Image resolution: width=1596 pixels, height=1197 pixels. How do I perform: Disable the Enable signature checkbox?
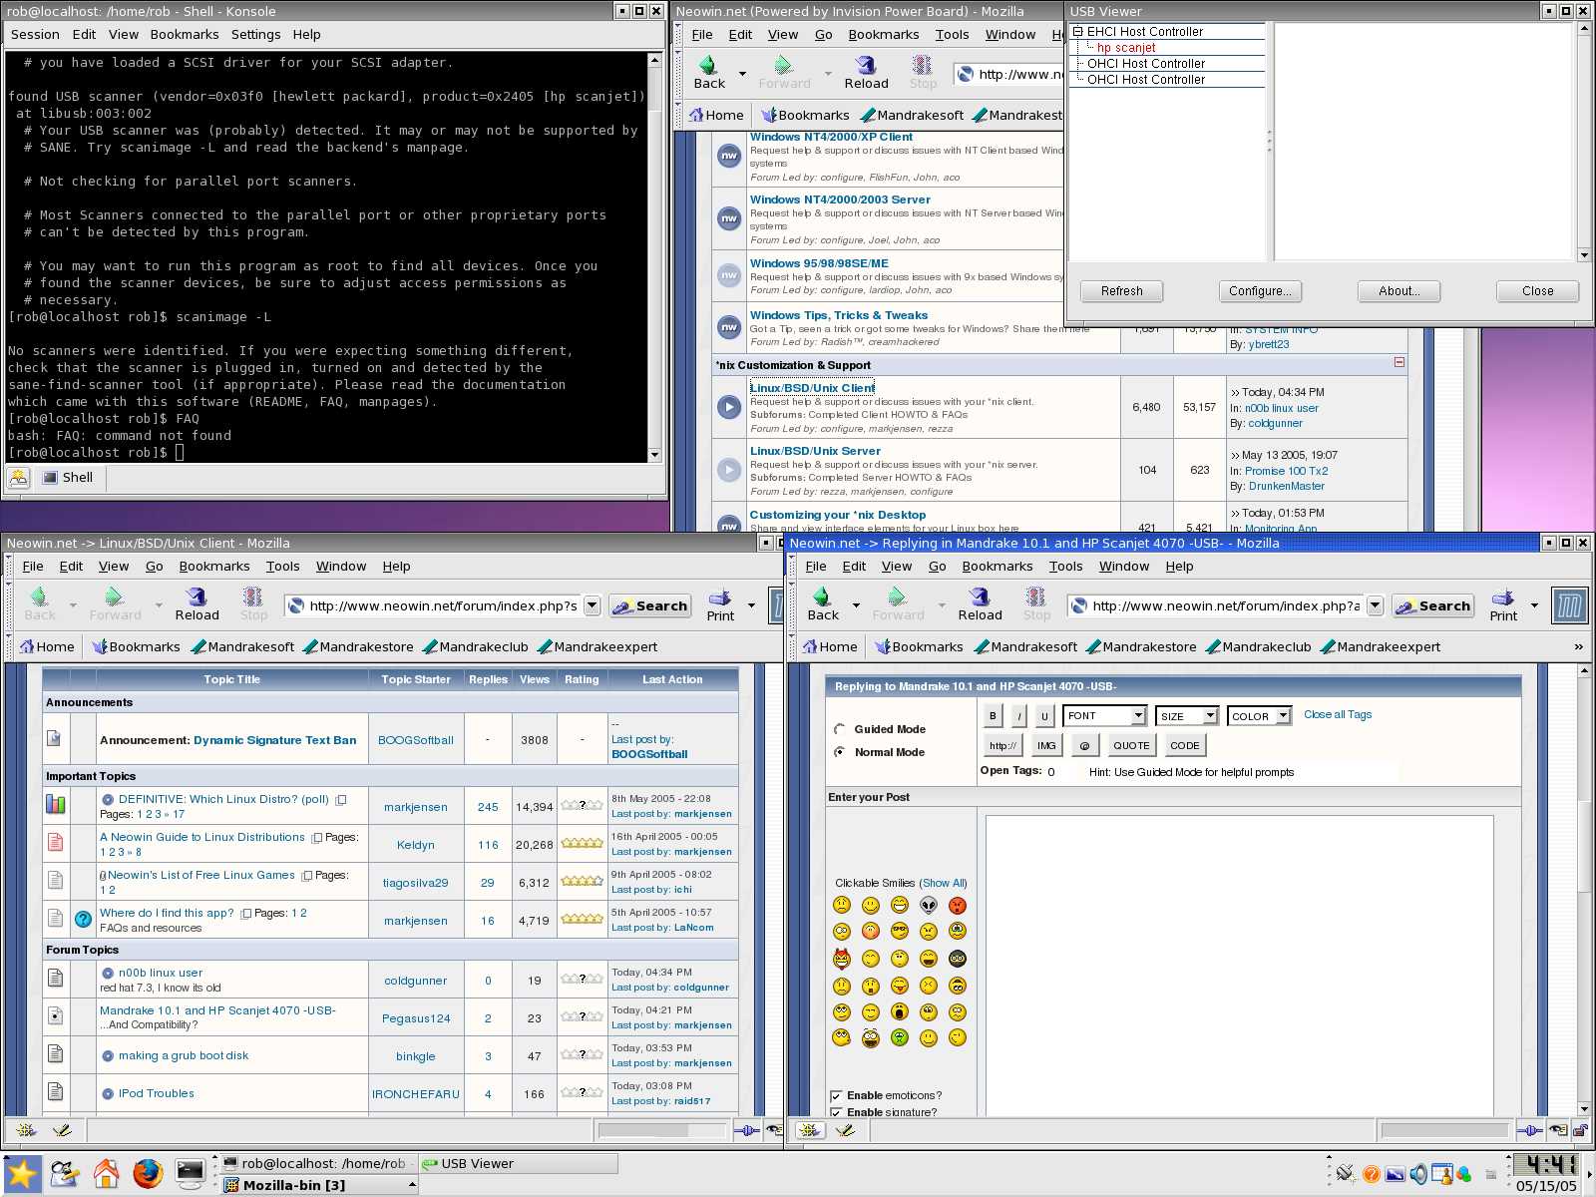(836, 1112)
